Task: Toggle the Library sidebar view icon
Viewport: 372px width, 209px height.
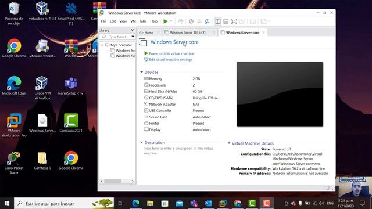Action: 218,21
